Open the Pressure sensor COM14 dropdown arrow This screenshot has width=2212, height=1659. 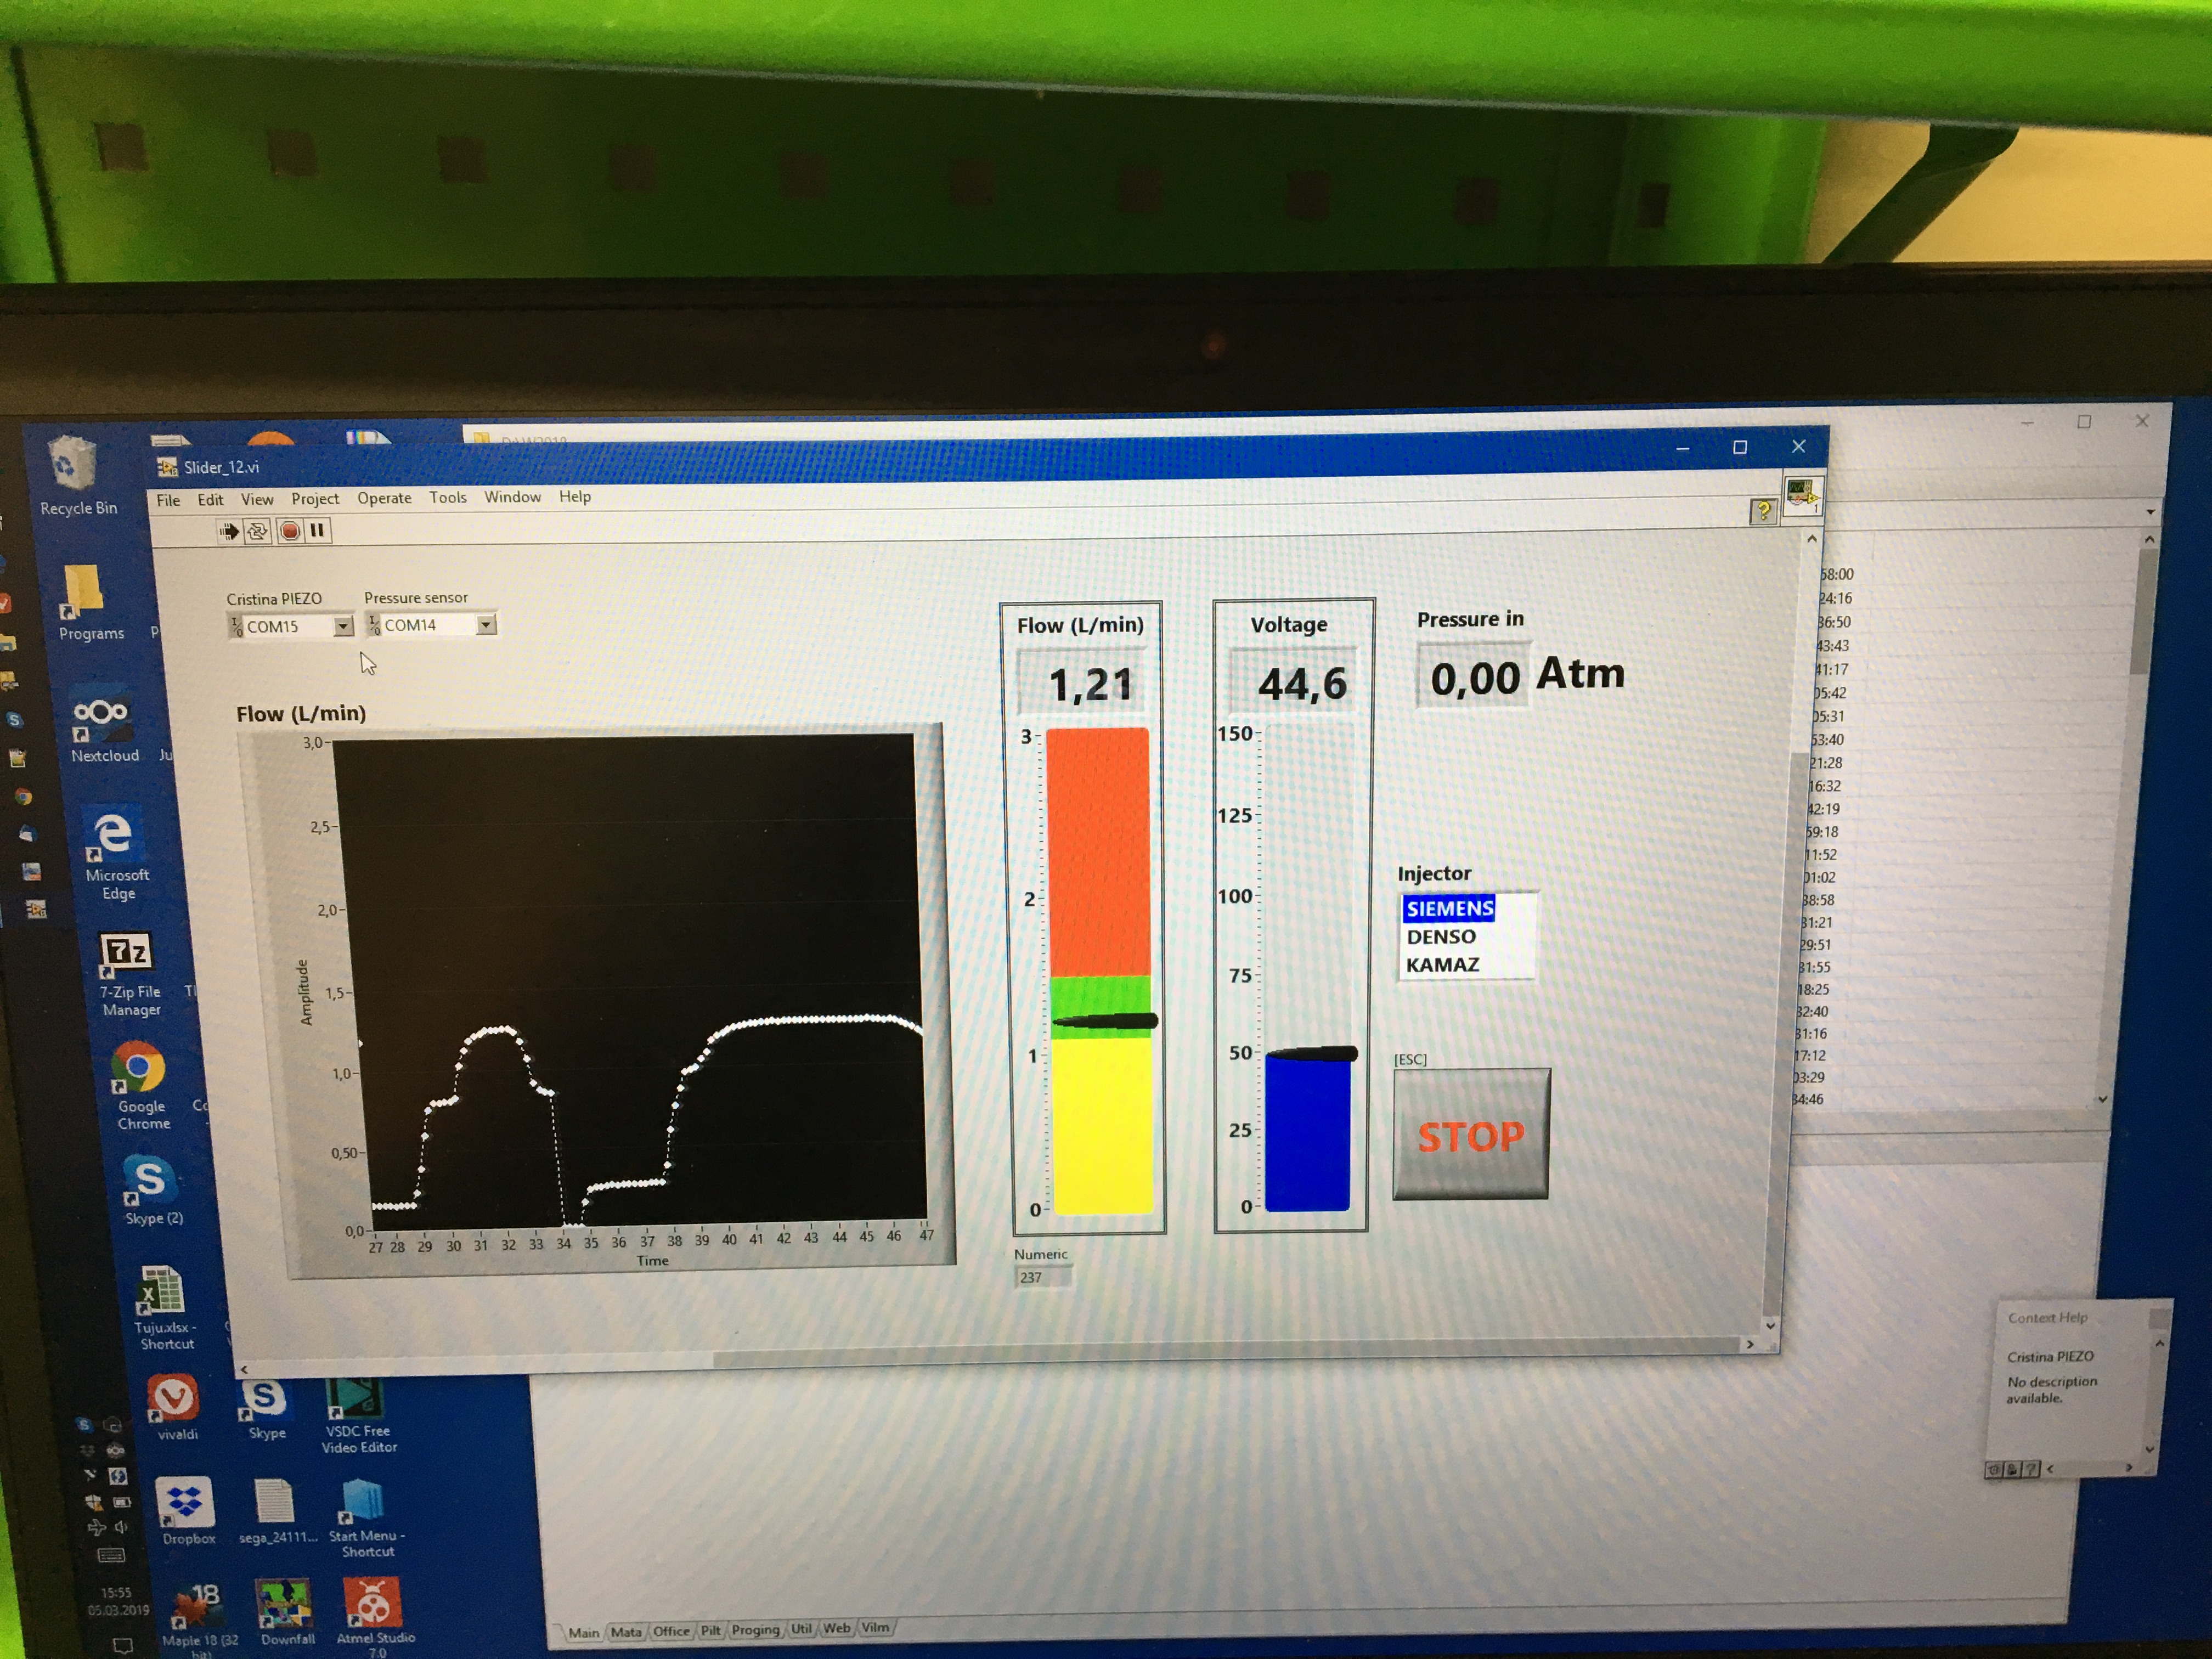pos(486,625)
